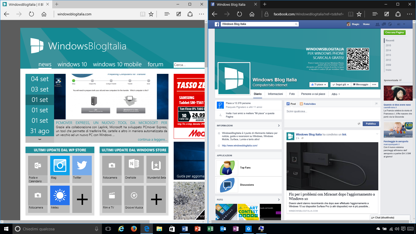Open the forum menu item

point(155,64)
